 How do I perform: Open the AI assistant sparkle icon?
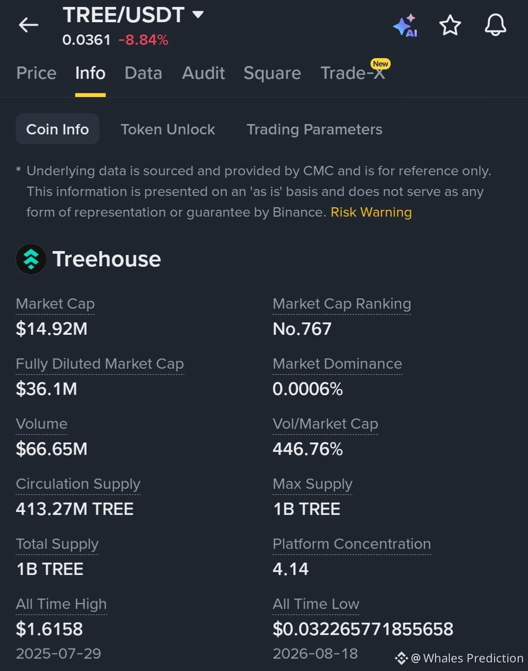(405, 25)
